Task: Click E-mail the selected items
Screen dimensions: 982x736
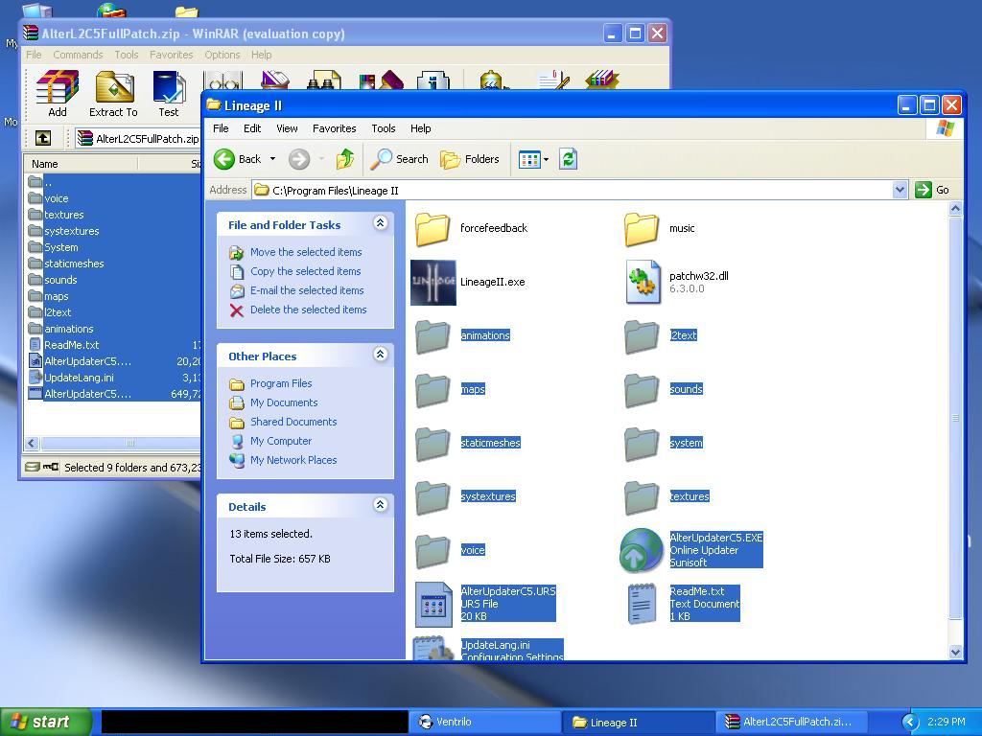Action: point(307,290)
